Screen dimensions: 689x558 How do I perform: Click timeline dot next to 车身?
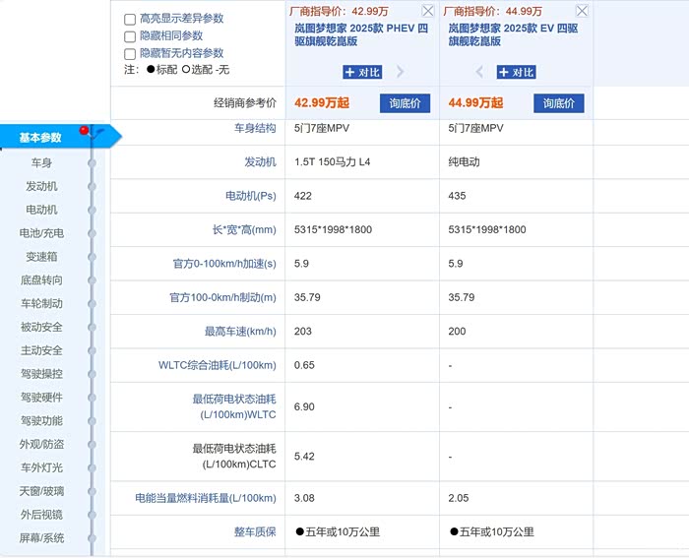coord(92,163)
